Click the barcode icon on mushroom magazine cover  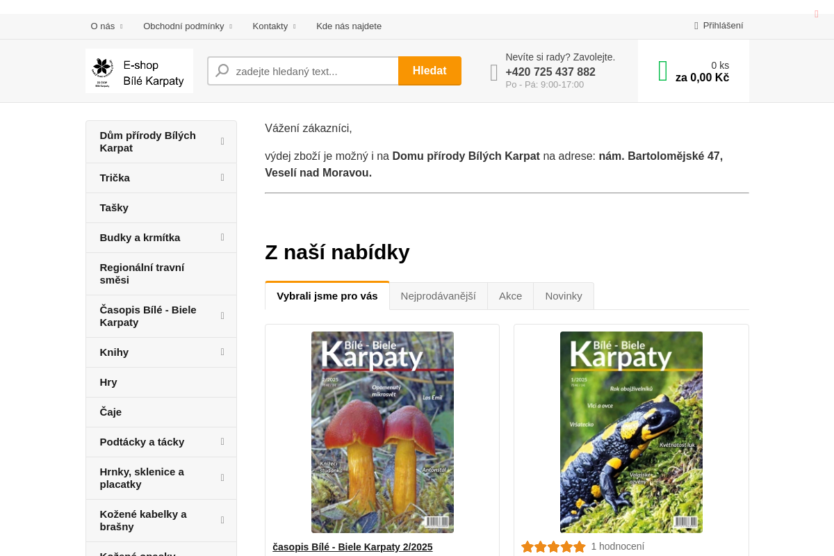click(438, 523)
